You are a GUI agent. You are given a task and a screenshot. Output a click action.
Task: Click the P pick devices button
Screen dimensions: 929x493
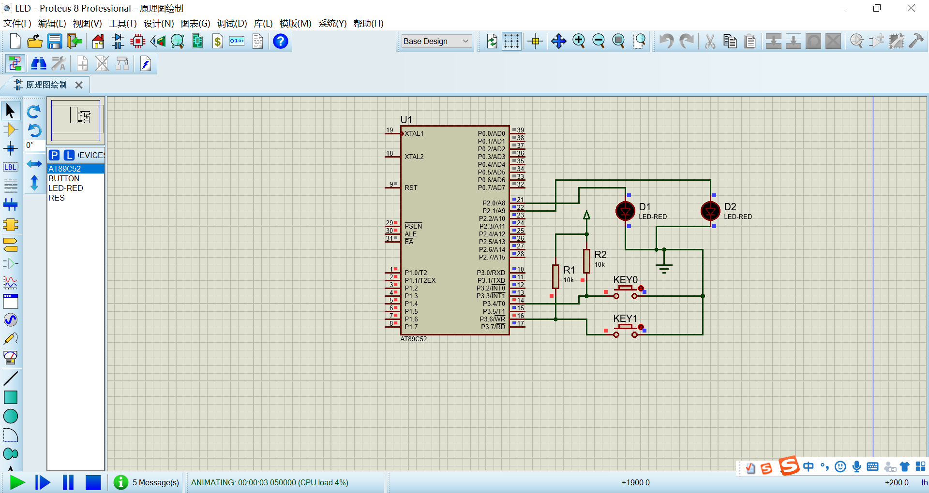pyautogui.click(x=54, y=155)
